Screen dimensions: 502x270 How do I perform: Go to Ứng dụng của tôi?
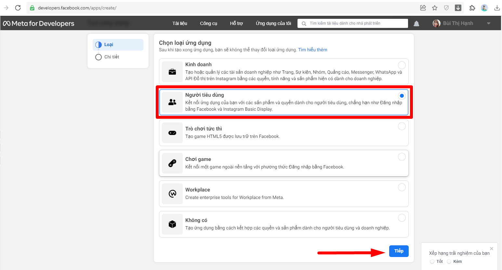point(273,23)
